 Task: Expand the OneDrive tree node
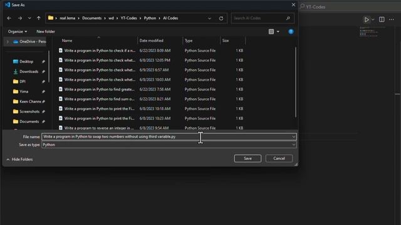coord(8,42)
